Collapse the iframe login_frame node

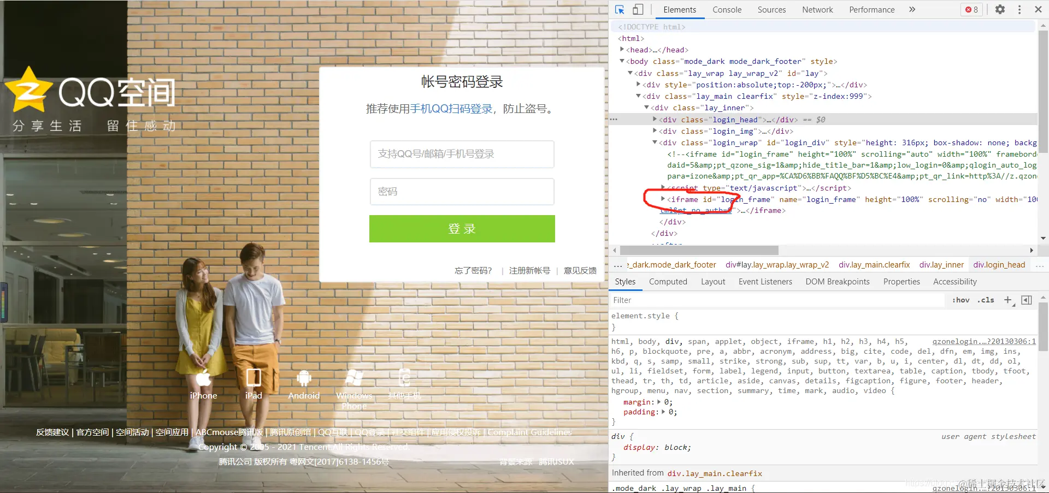(x=663, y=199)
